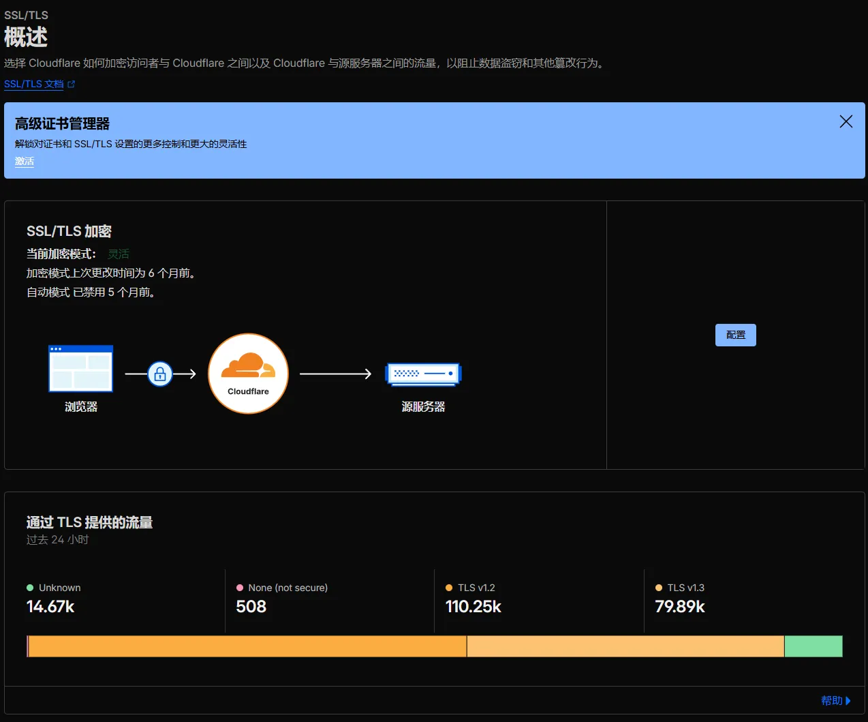Click the Cloudflare cloud logo circle
868x722 pixels.
[248, 373]
